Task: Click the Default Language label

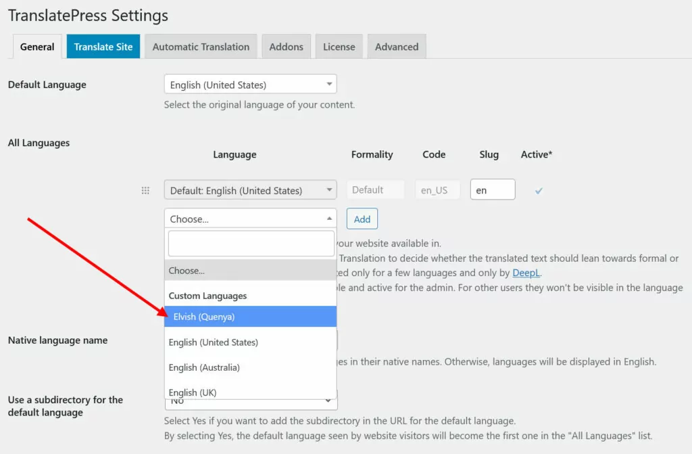Action: point(47,85)
